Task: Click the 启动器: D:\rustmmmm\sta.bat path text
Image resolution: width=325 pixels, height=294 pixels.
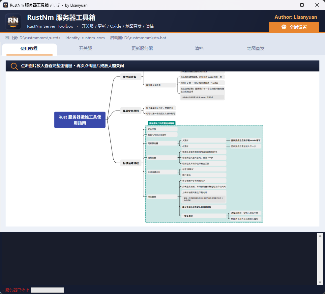Action: (138, 38)
